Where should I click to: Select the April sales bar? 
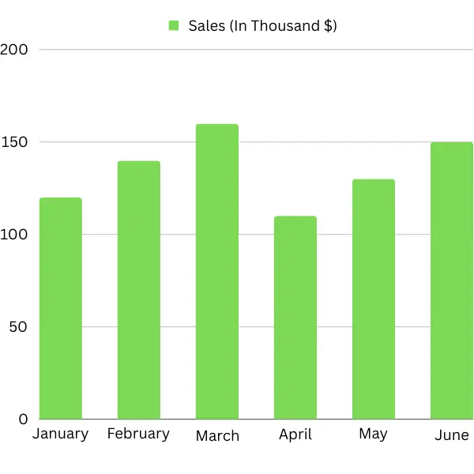pos(295,318)
